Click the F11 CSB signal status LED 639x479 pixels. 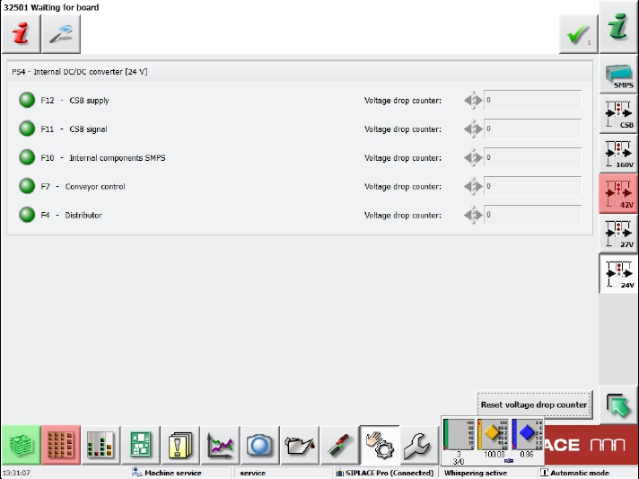point(27,129)
